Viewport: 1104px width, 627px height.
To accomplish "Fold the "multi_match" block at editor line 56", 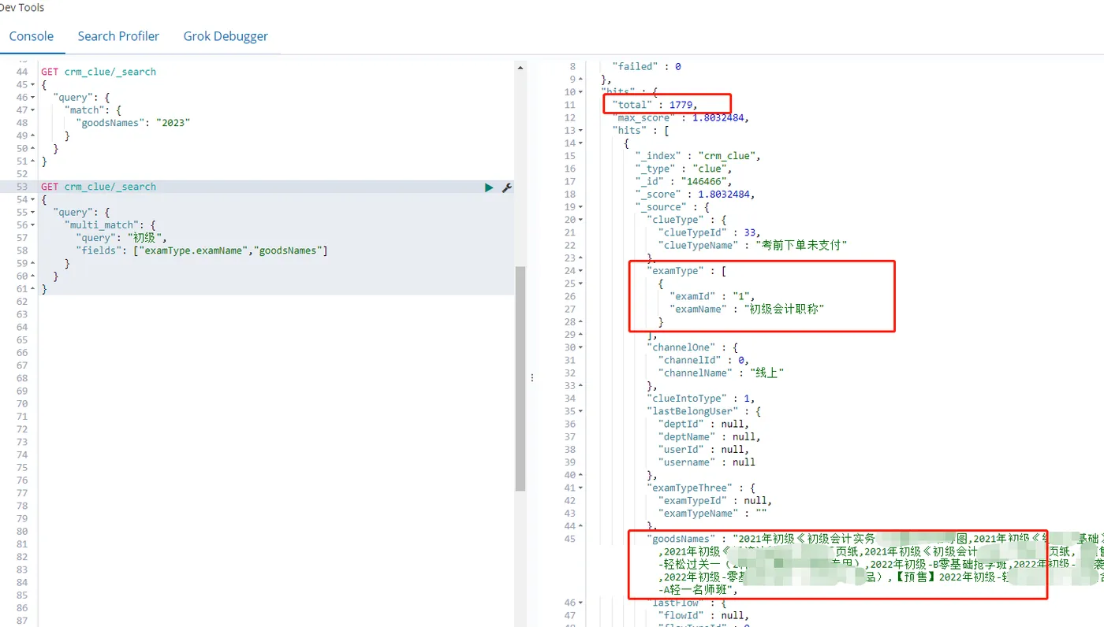I will point(32,225).
